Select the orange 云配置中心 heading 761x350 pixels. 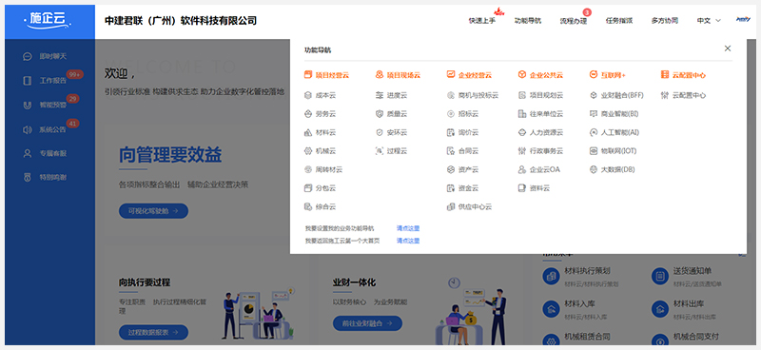coord(683,75)
